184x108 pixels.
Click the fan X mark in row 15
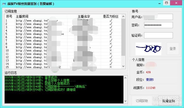pyautogui.click(x=111, y=67)
